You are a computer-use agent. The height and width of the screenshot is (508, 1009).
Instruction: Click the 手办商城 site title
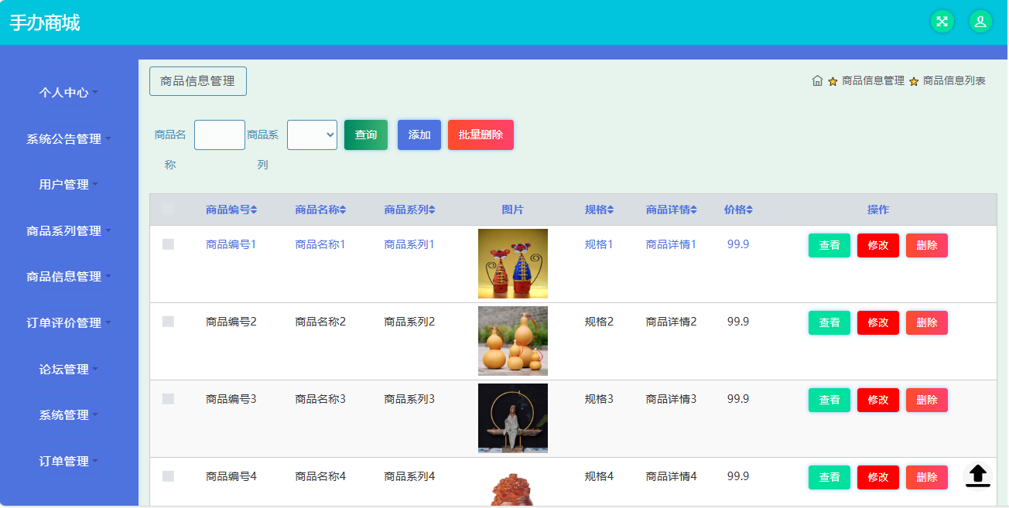[45, 22]
